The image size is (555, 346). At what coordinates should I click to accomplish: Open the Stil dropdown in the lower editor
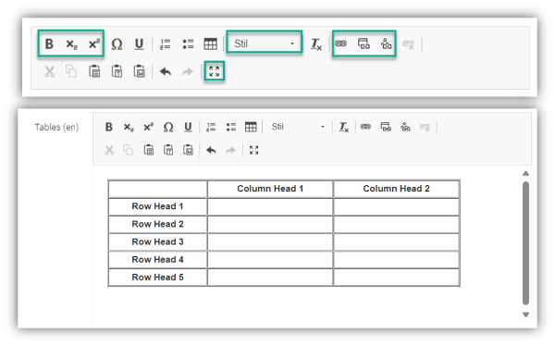click(x=298, y=127)
